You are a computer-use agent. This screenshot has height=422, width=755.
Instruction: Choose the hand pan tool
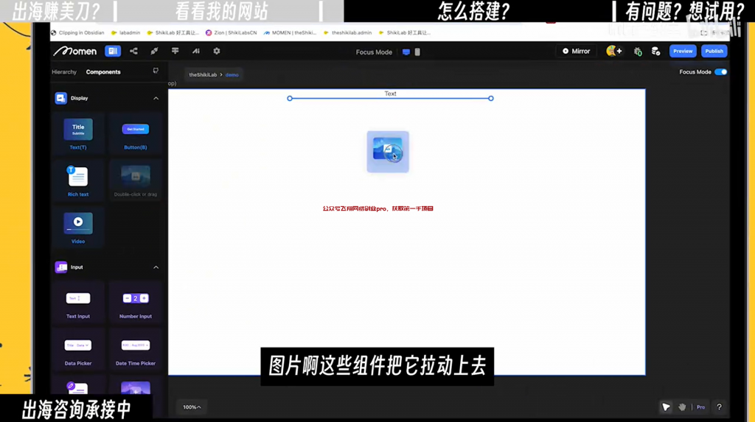pos(682,407)
